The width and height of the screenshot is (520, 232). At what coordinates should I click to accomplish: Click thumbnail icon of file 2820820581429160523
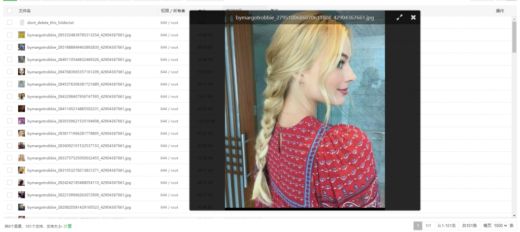(x=21, y=207)
